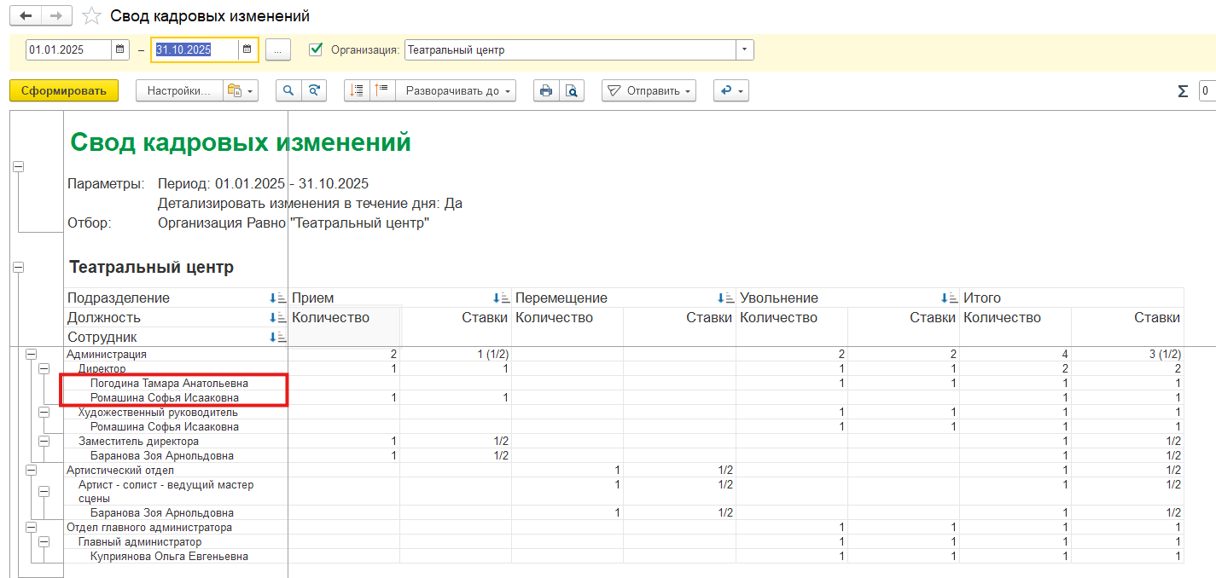
Task: Select Баранова Зоя Арнольдовна under Артист - солист
Action: (x=161, y=513)
